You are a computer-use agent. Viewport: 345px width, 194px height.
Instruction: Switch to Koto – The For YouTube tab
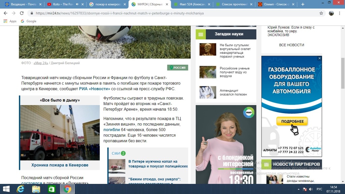pos(66,4)
